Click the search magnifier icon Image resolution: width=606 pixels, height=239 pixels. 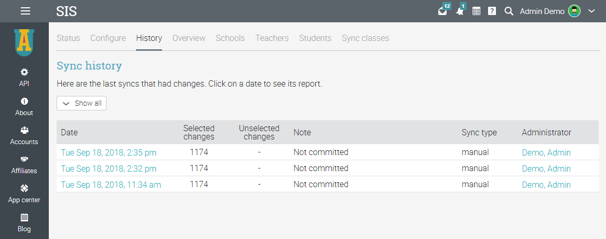click(509, 11)
